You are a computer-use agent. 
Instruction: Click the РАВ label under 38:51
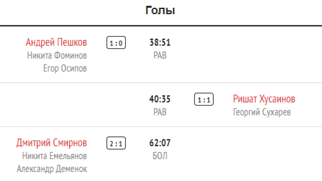point(160,55)
